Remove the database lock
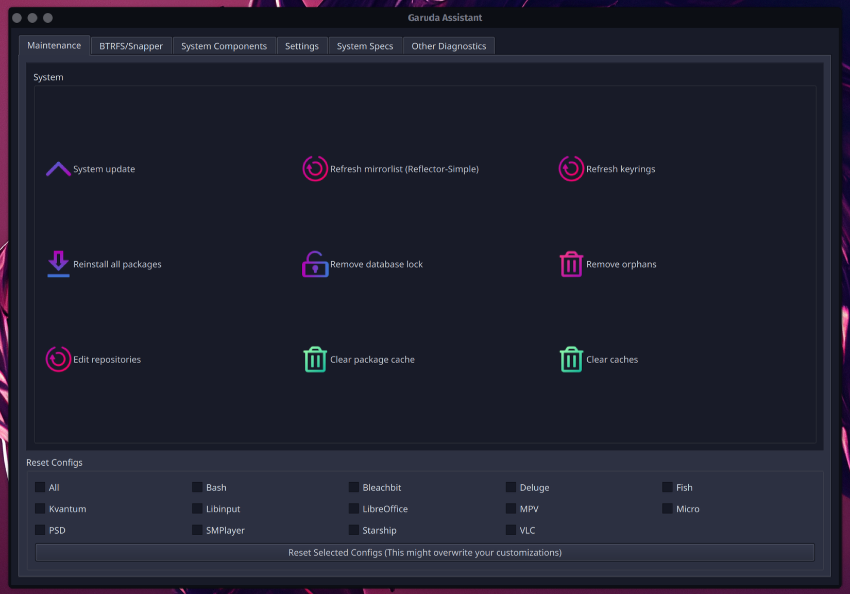Viewport: 850px width, 594px height. [363, 264]
